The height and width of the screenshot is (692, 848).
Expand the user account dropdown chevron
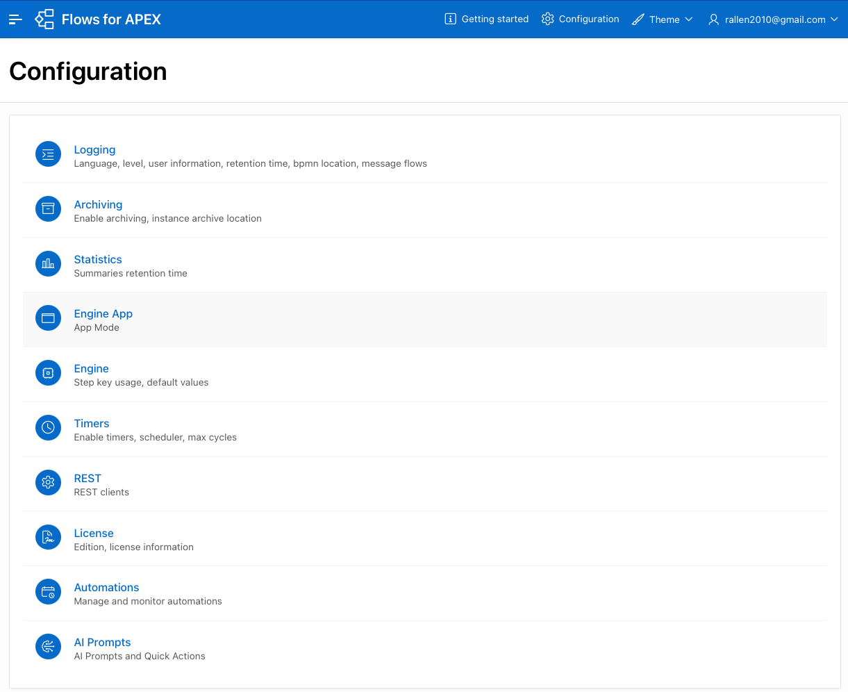click(x=834, y=19)
